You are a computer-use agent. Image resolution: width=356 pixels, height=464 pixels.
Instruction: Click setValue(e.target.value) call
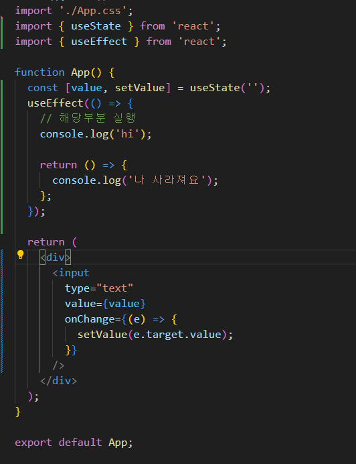[155, 335]
